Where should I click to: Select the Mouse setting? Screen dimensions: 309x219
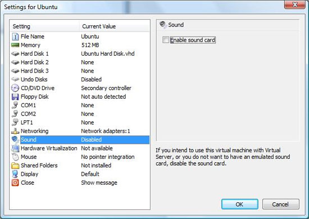coord(29,157)
